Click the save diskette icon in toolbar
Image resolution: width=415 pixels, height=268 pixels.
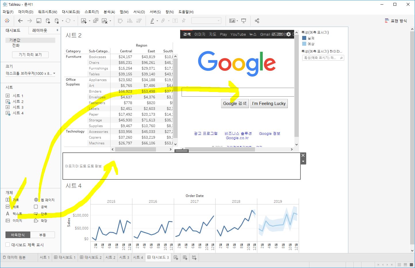tap(39, 21)
